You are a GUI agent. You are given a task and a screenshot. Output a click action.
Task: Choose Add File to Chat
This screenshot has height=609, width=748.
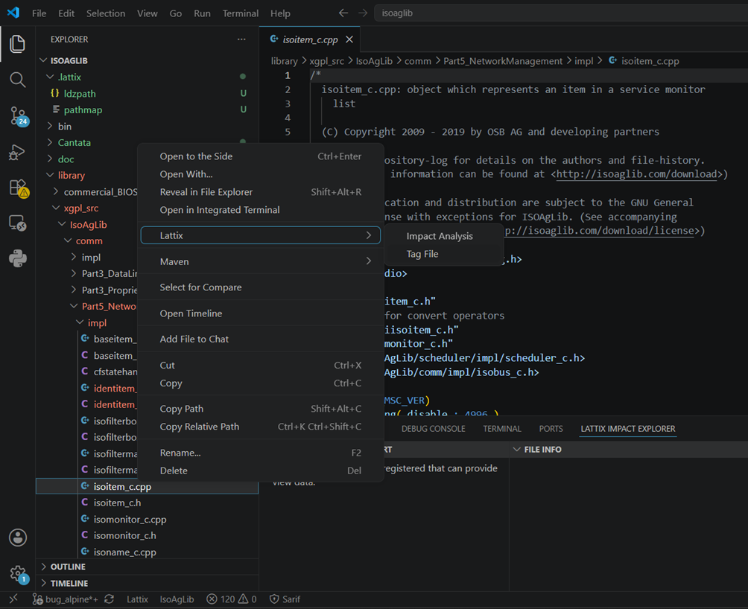pos(261,339)
